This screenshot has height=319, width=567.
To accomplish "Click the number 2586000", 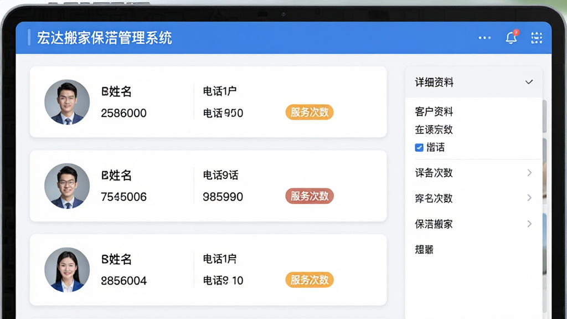I will coord(123,113).
